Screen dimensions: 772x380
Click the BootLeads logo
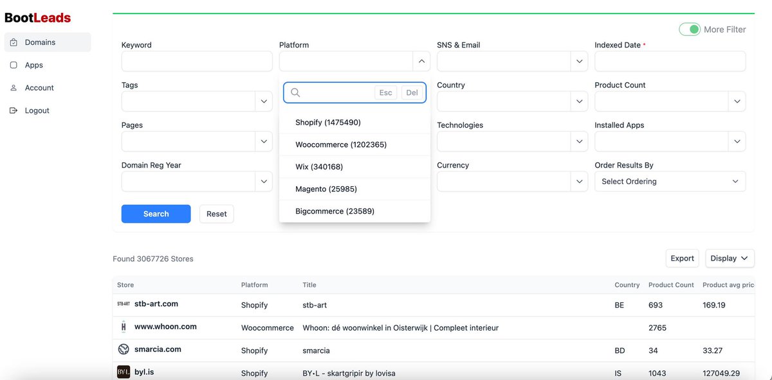click(x=37, y=18)
